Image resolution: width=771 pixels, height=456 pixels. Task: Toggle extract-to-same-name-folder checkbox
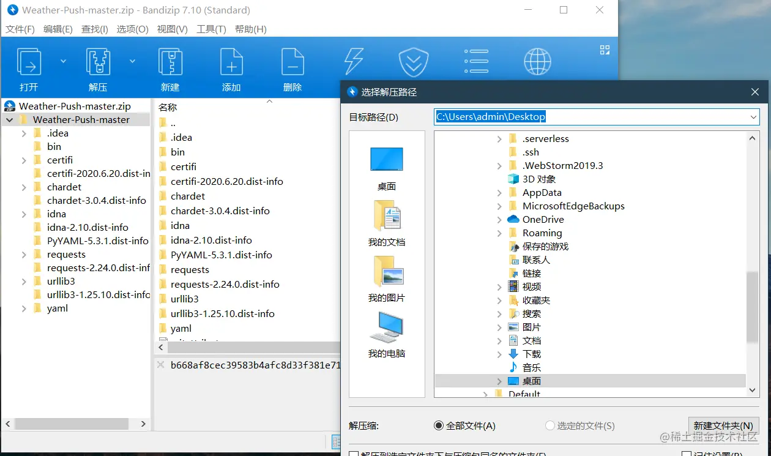coord(354,455)
